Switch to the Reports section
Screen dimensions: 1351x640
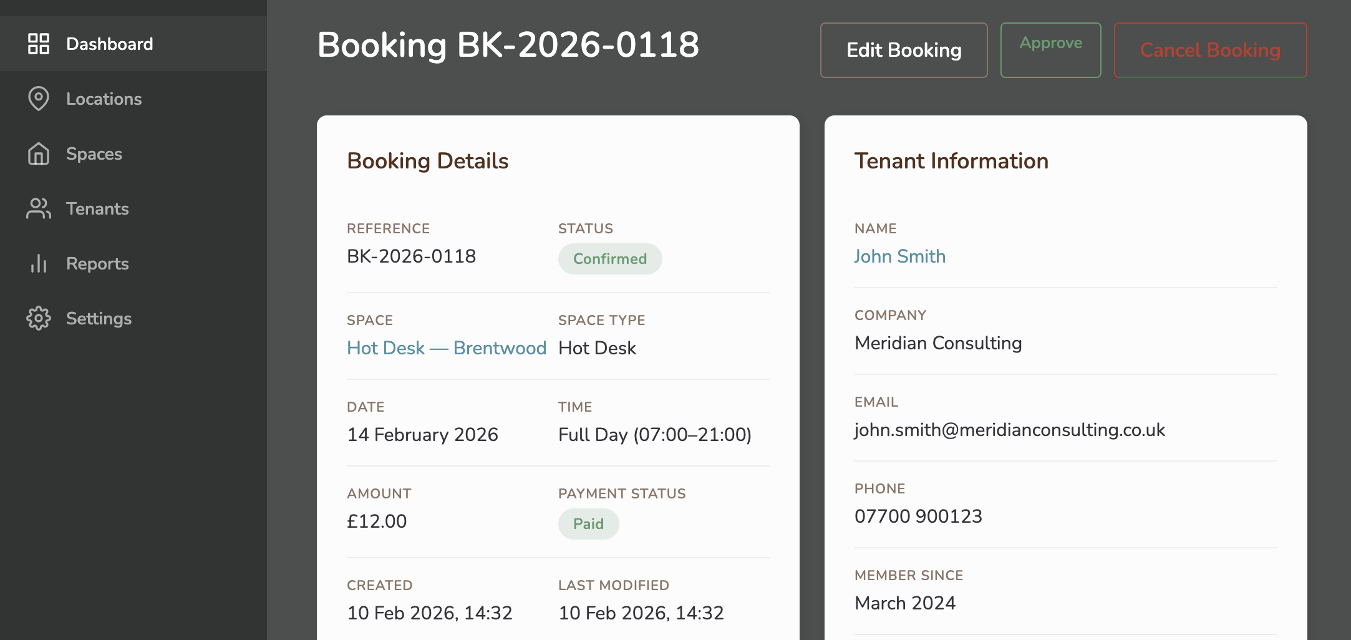[x=97, y=263]
